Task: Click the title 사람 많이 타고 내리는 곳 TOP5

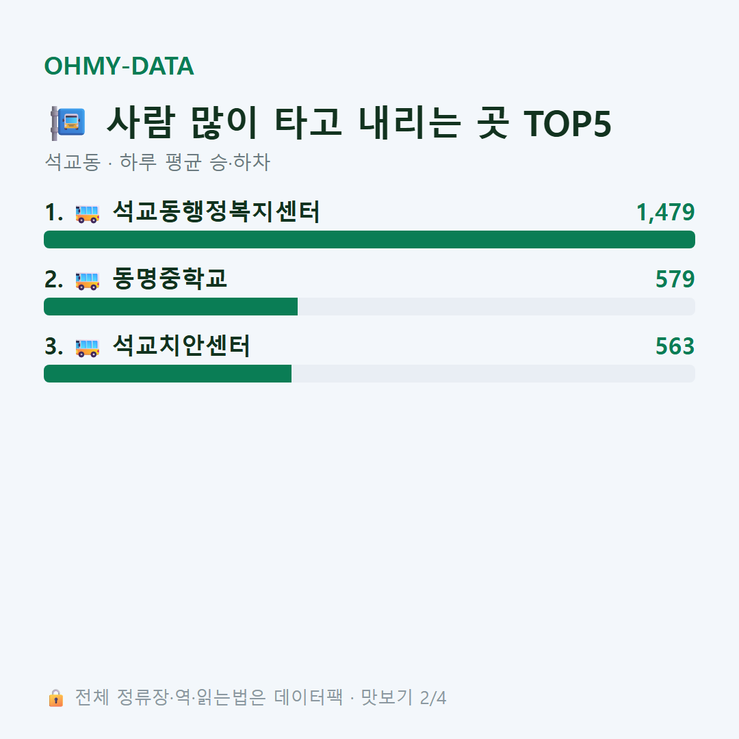Action: point(359,123)
